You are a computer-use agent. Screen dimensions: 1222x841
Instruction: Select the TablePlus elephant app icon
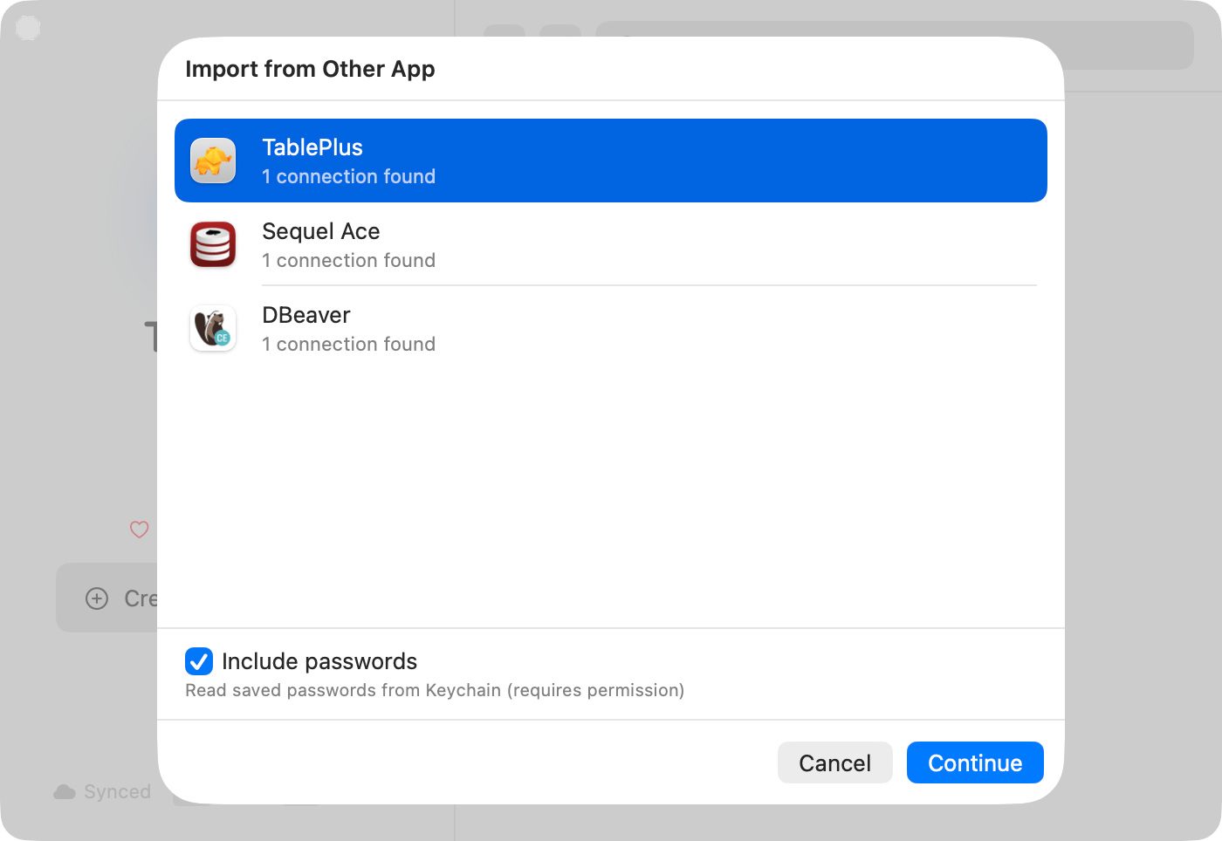point(213,161)
